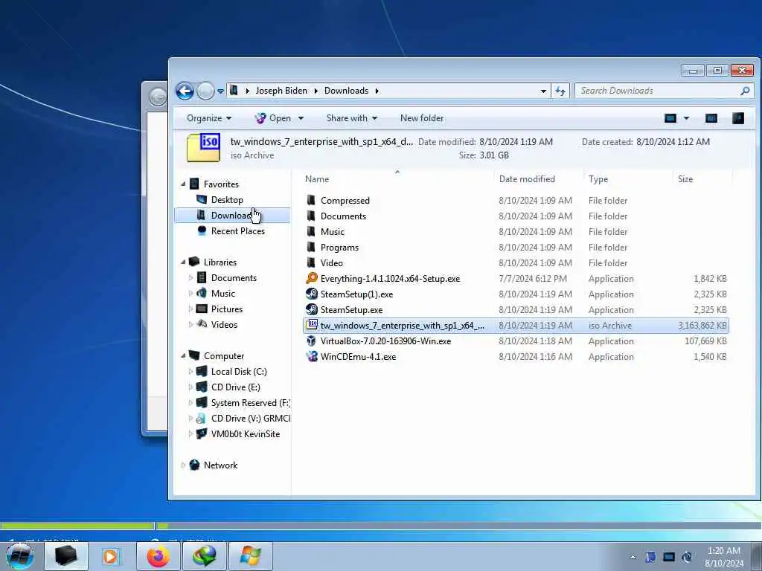The height and width of the screenshot is (571, 762).
Task: Select Everything-1.4.1.1024.x64-Setup.exe icon
Action: (x=312, y=278)
